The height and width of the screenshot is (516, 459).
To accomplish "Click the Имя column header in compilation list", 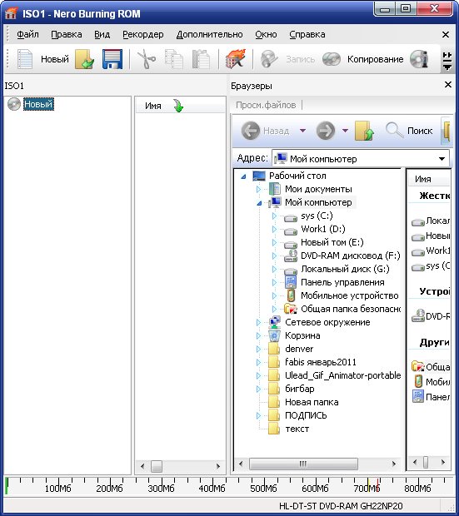I will click(180, 106).
